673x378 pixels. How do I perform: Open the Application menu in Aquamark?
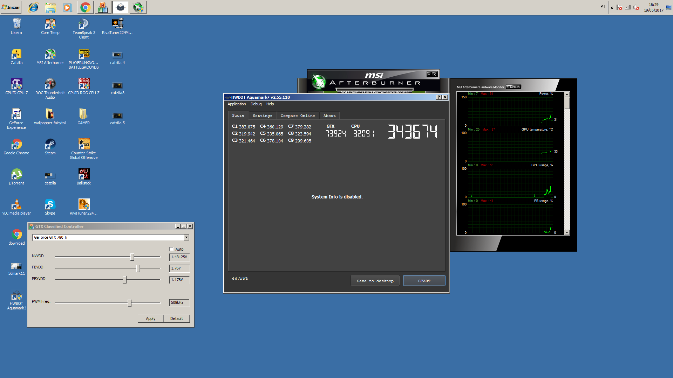click(x=237, y=104)
